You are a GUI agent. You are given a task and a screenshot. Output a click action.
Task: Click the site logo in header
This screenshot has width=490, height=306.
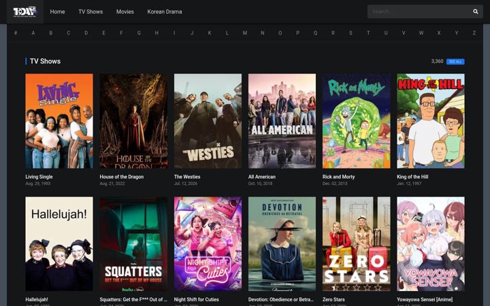pyautogui.click(x=25, y=12)
